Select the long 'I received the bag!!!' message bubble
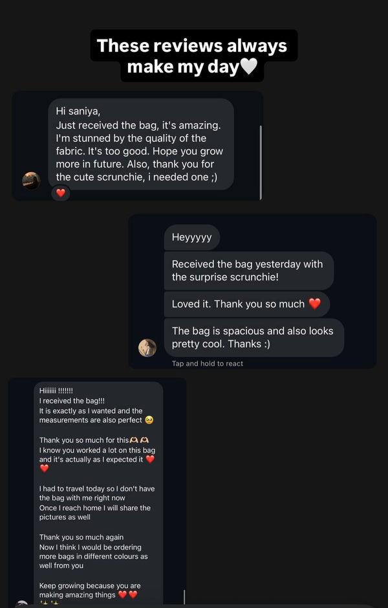Screen dimensions: 388x608 [98, 492]
